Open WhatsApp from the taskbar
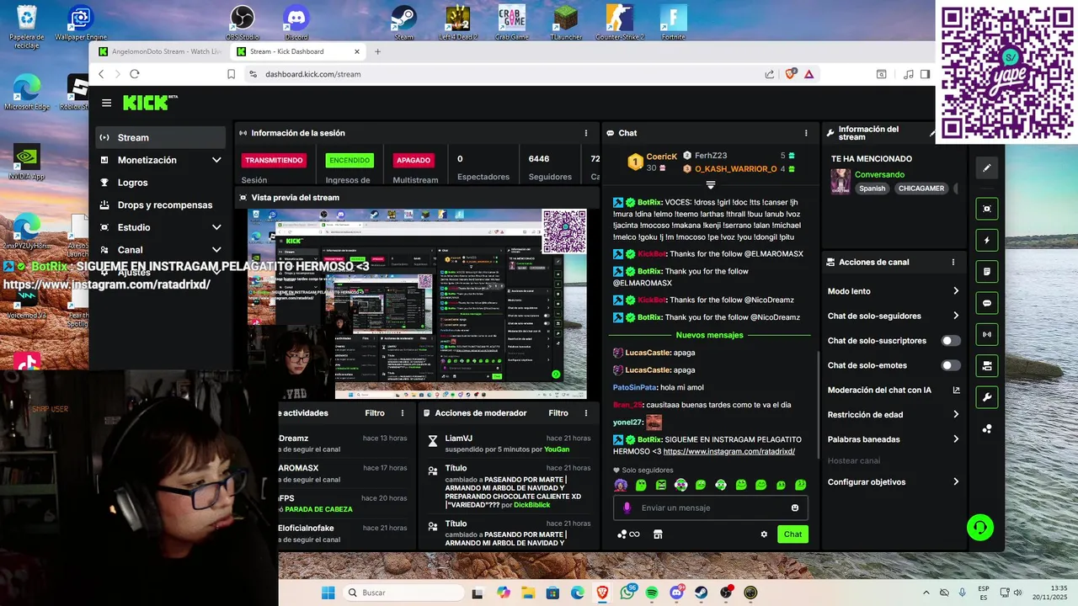The width and height of the screenshot is (1078, 606). coord(627,593)
